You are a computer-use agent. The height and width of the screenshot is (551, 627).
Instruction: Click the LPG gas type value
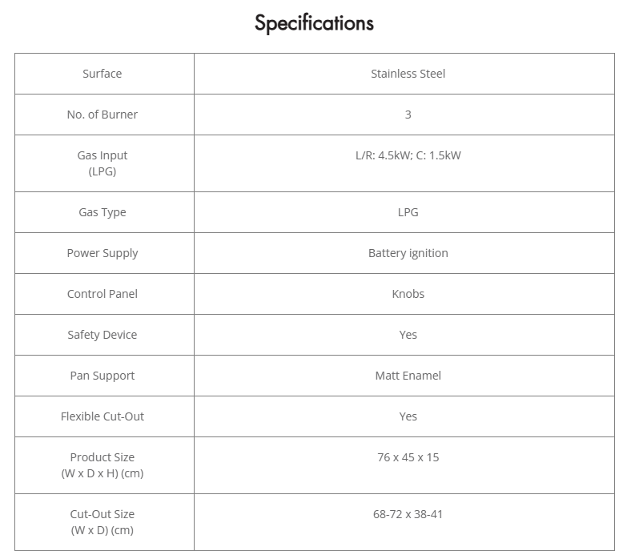pos(408,212)
